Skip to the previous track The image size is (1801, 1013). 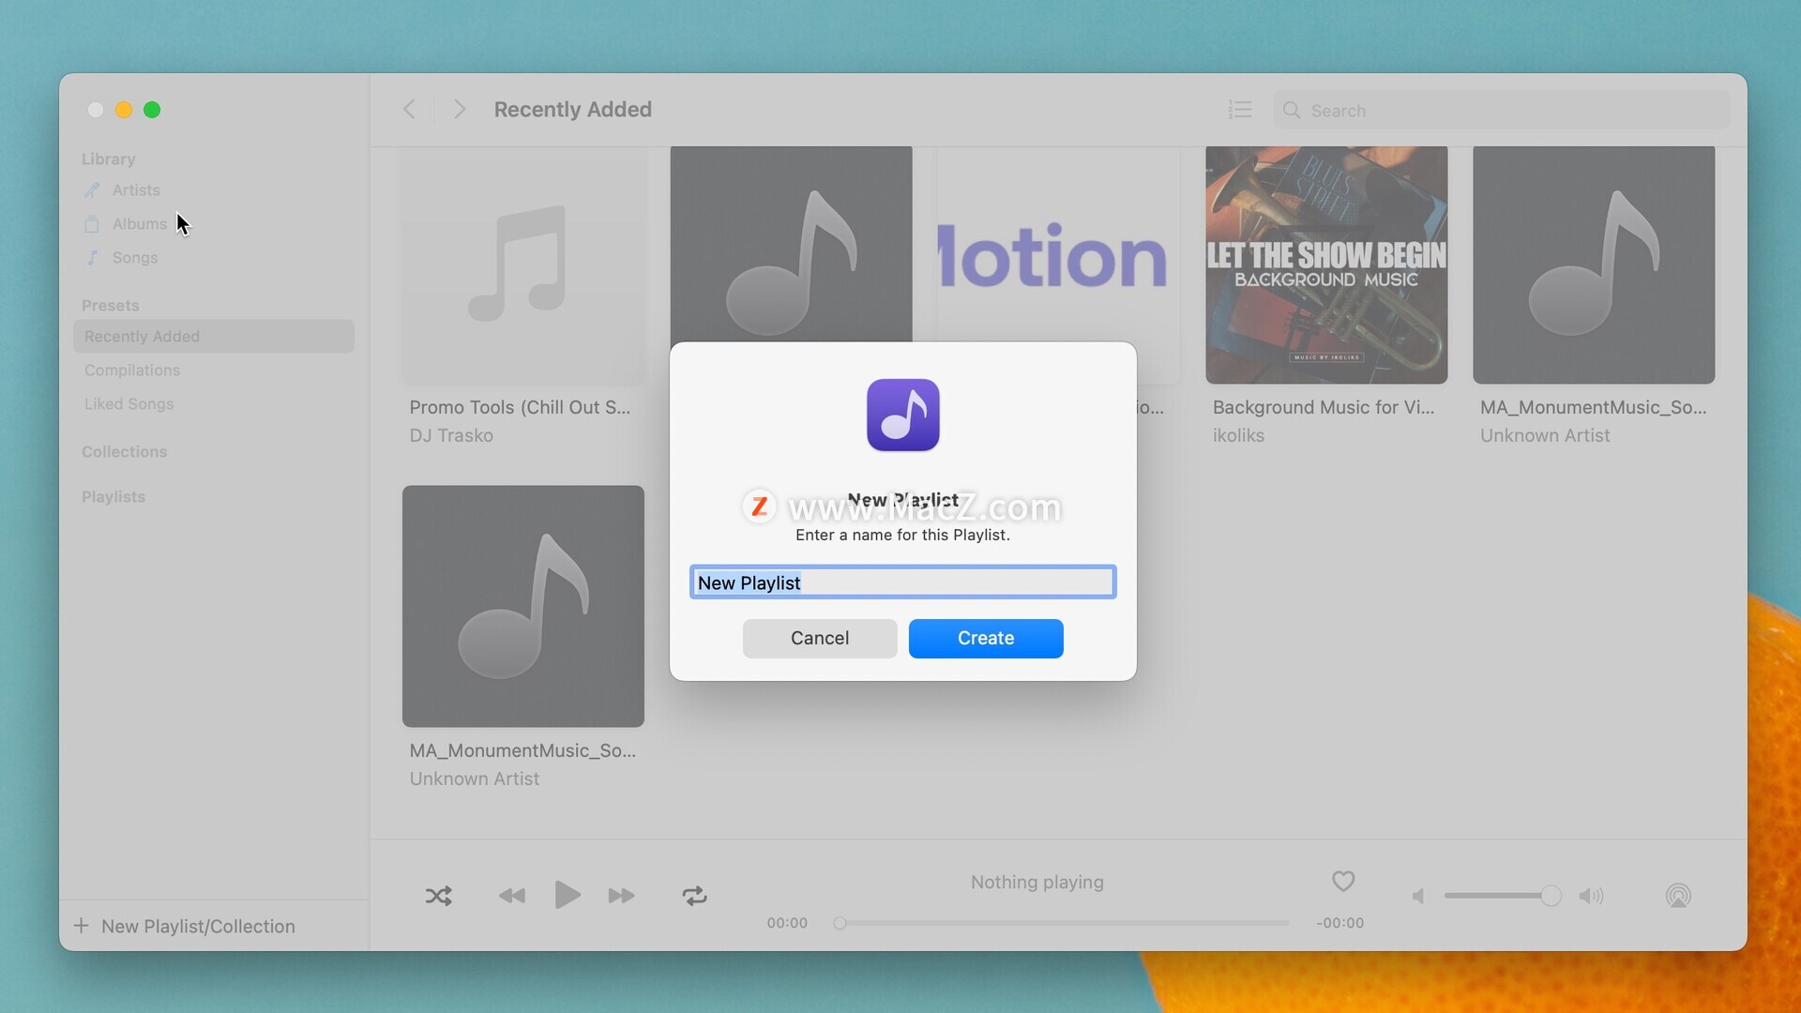[512, 896]
